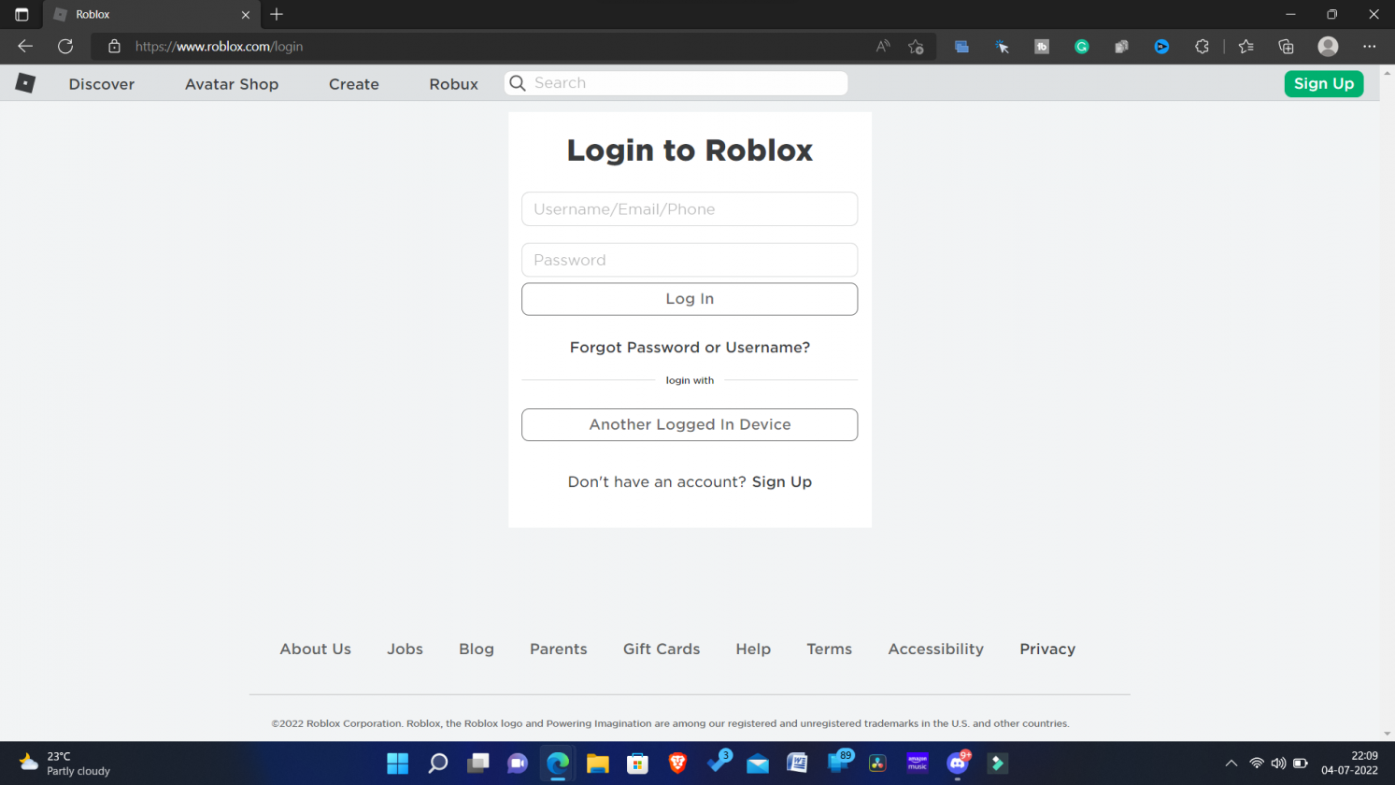Open the weather widget in taskbar
The height and width of the screenshot is (785, 1395).
coord(65,764)
